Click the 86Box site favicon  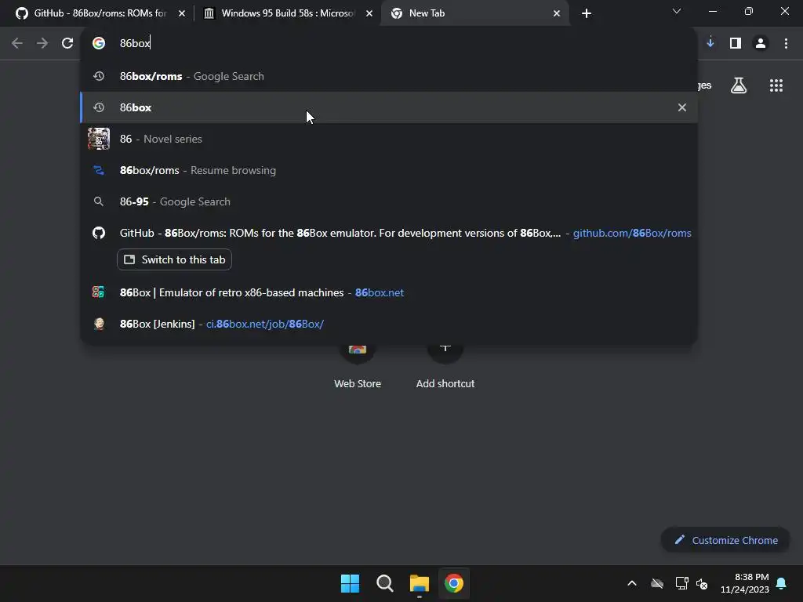[x=98, y=292]
